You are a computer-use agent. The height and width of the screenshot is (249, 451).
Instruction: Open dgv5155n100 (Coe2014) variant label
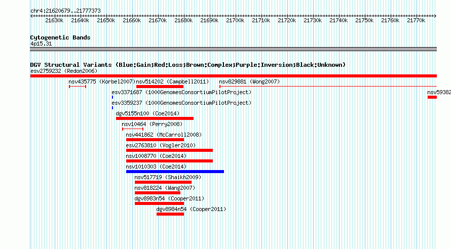point(147,113)
